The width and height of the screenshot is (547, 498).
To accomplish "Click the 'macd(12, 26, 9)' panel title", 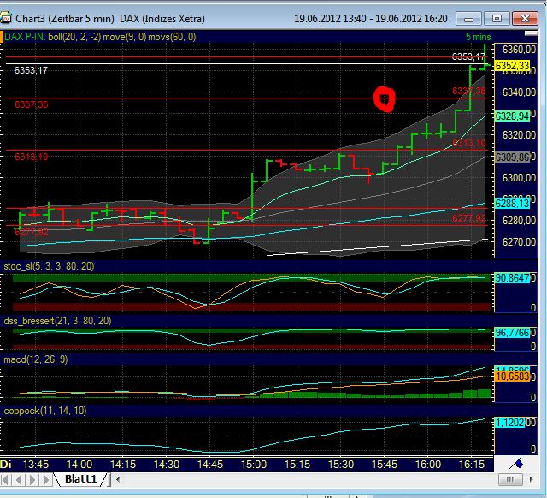I will pos(36,359).
